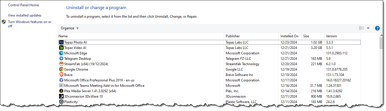
Task: Select the Topaz Video AI entry
Action: pos(75,48)
